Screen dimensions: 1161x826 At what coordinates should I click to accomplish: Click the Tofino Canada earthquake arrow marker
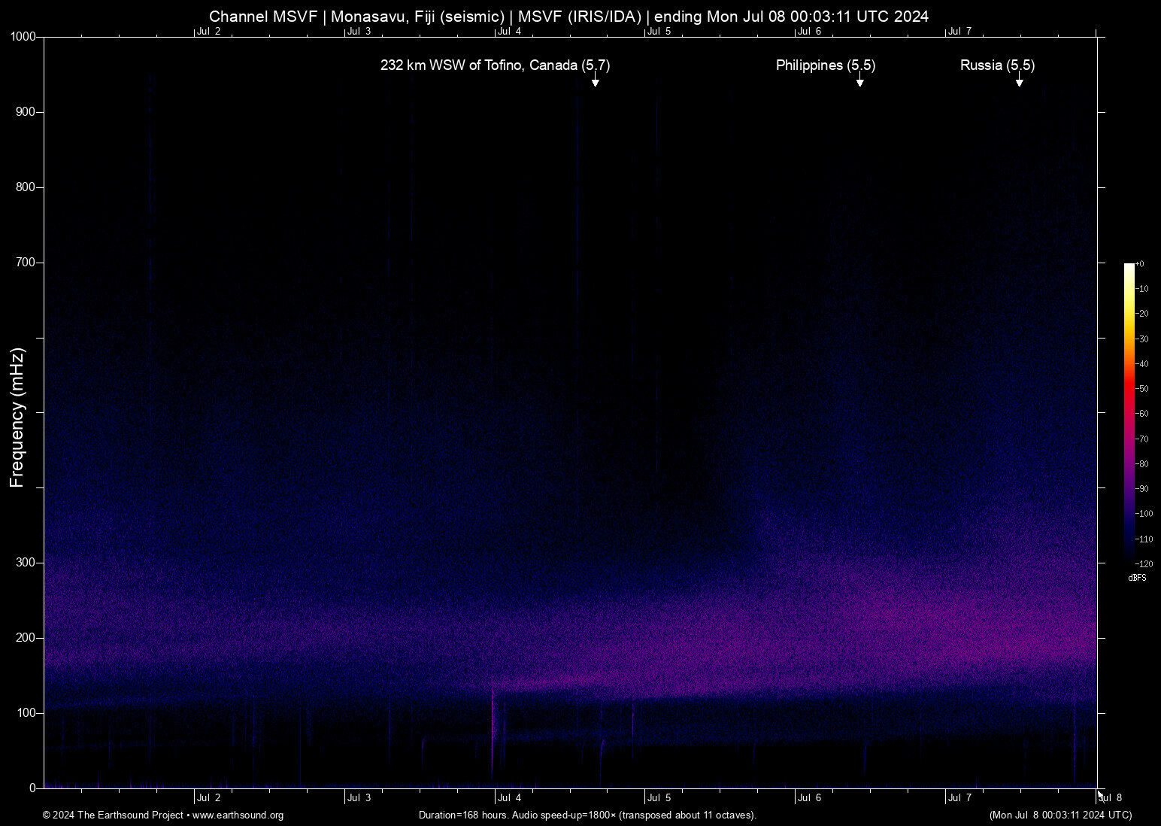coord(596,82)
